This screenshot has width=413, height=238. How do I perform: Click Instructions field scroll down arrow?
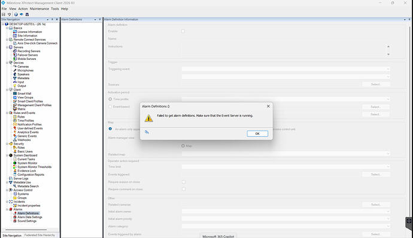point(388,54)
